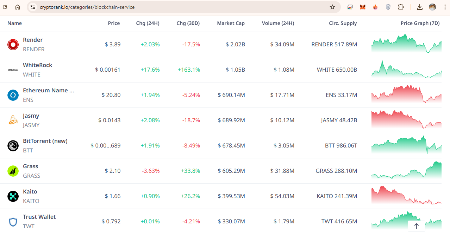Click the scroll-to-top arrow button
Screen dimensions: 450x236
click(417, 226)
